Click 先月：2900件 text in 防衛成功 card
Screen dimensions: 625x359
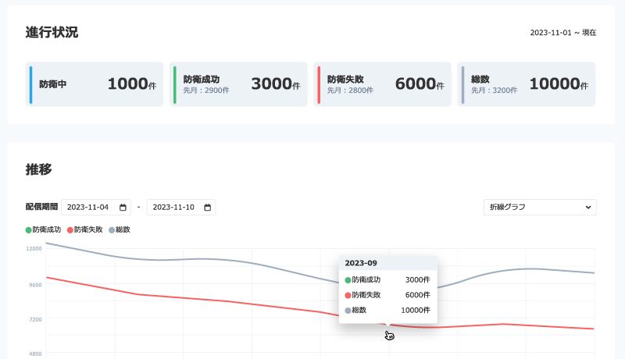[206, 91]
